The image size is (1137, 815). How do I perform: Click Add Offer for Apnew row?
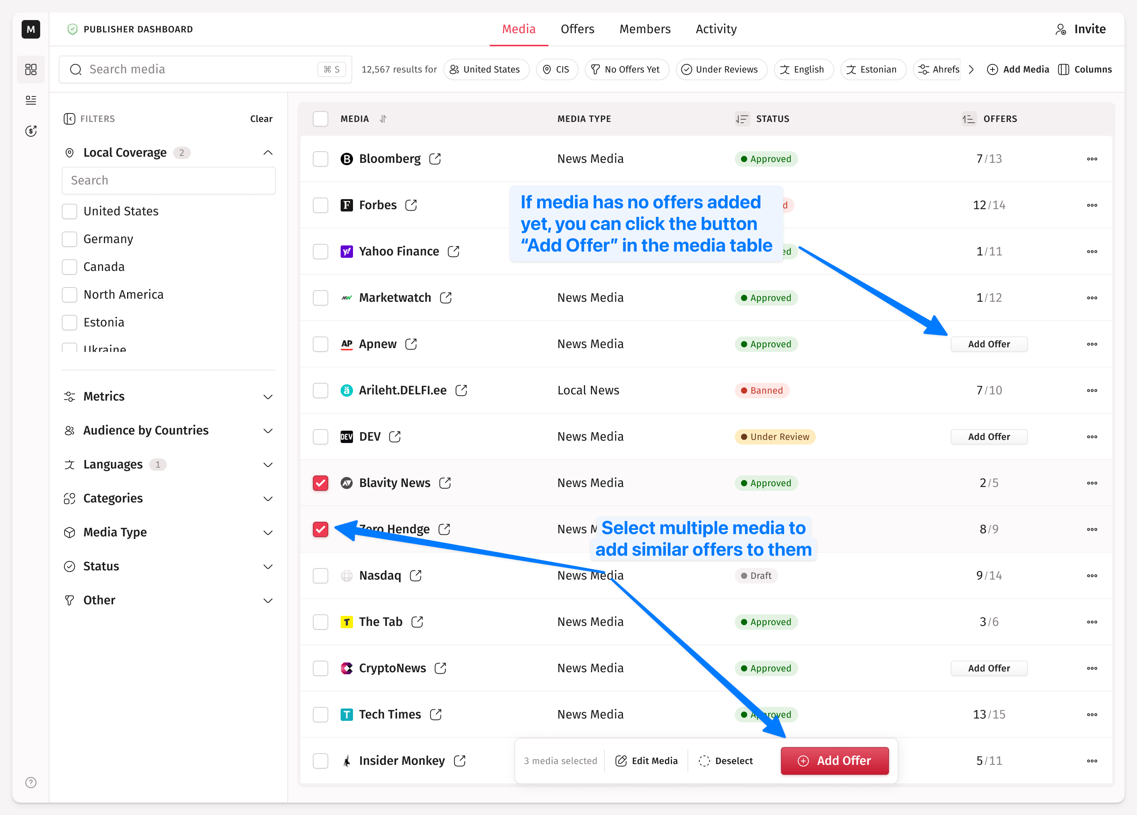click(x=989, y=344)
